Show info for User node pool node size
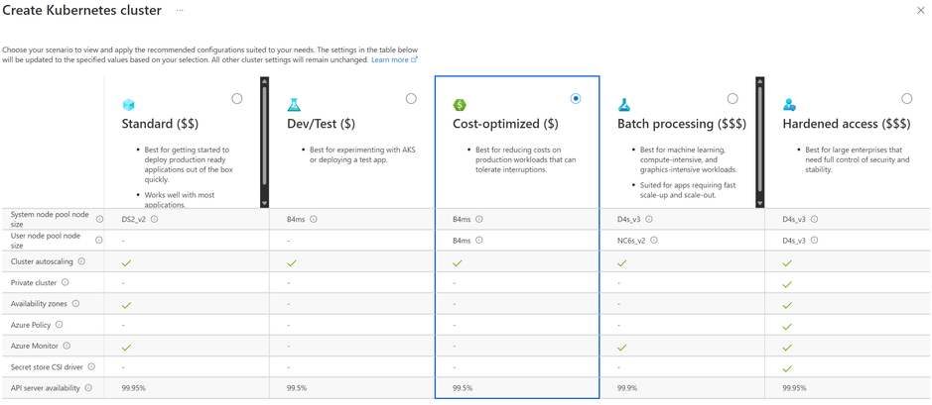Screen dimensions: 932x405 (x=99, y=241)
